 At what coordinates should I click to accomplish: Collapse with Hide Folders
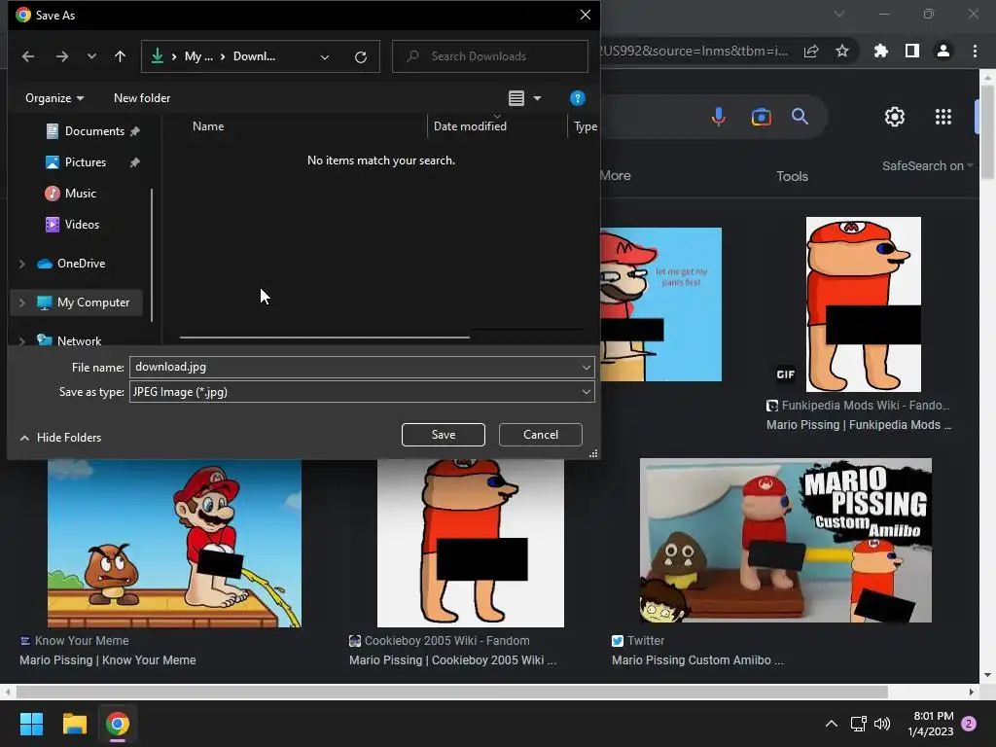pos(60,437)
